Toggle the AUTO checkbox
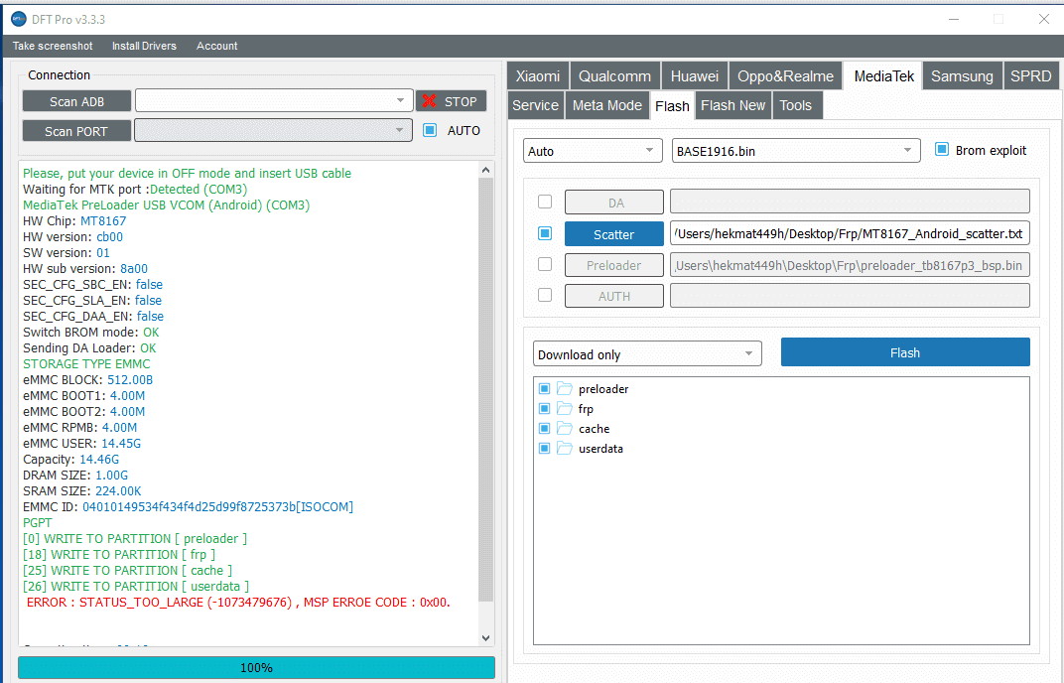This screenshot has width=1064, height=683. pyautogui.click(x=430, y=130)
